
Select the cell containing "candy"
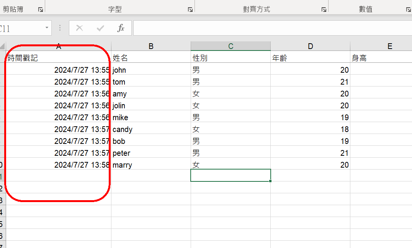click(x=151, y=129)
